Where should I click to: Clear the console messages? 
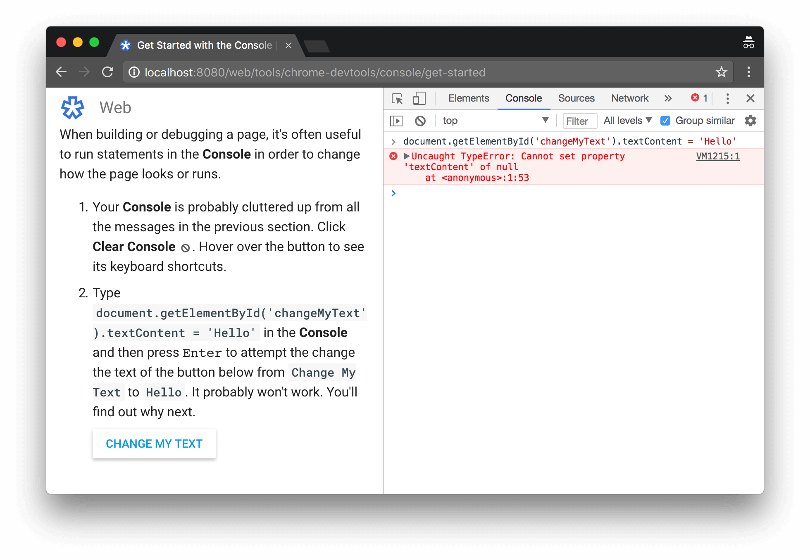point(420,121)
